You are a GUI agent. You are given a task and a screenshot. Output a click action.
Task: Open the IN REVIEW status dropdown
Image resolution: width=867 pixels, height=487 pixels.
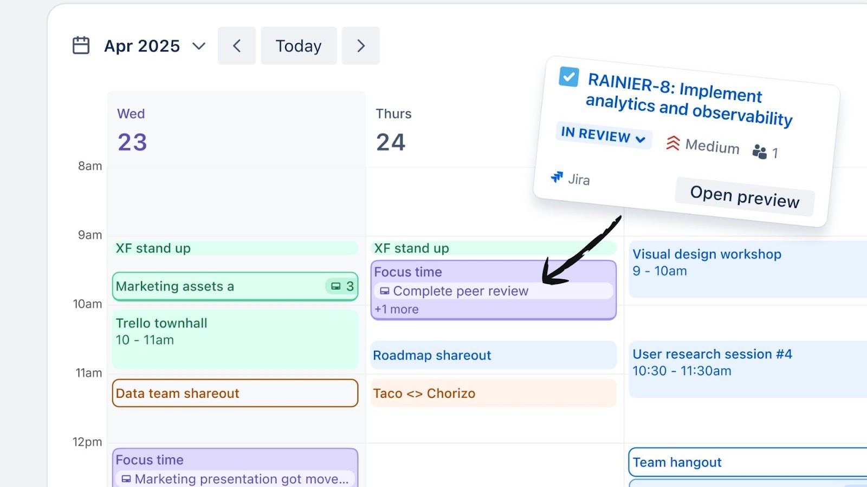[603, 136]
